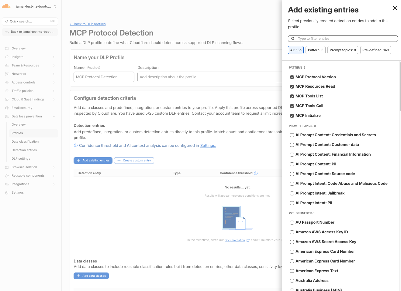Select Amazon AWS Access Key ID checkbox
This screenshot has height=291, width=401.
(292, 232)
